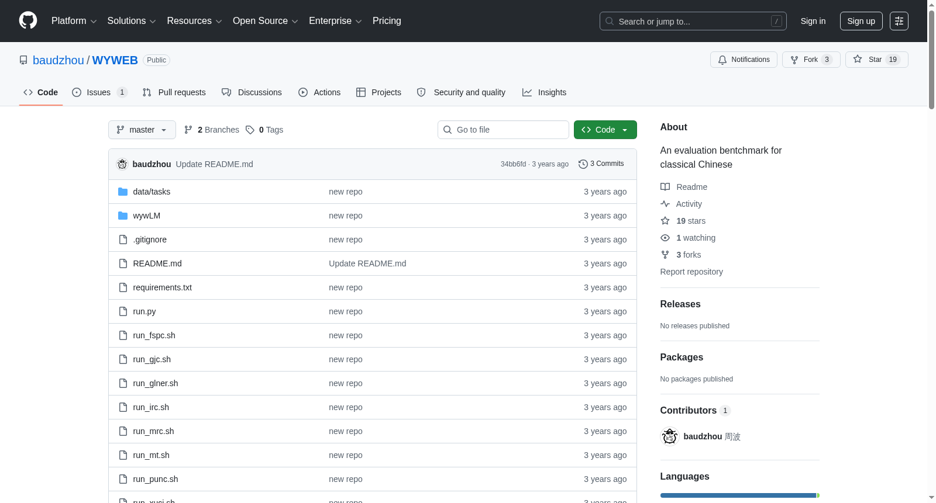Click the Go to file input

coord(503,130)
